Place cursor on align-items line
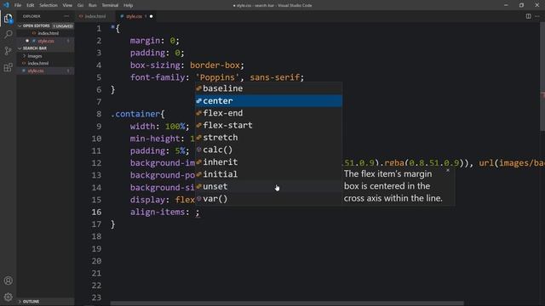Screen dimensions: 545x306 click(164, 212)
